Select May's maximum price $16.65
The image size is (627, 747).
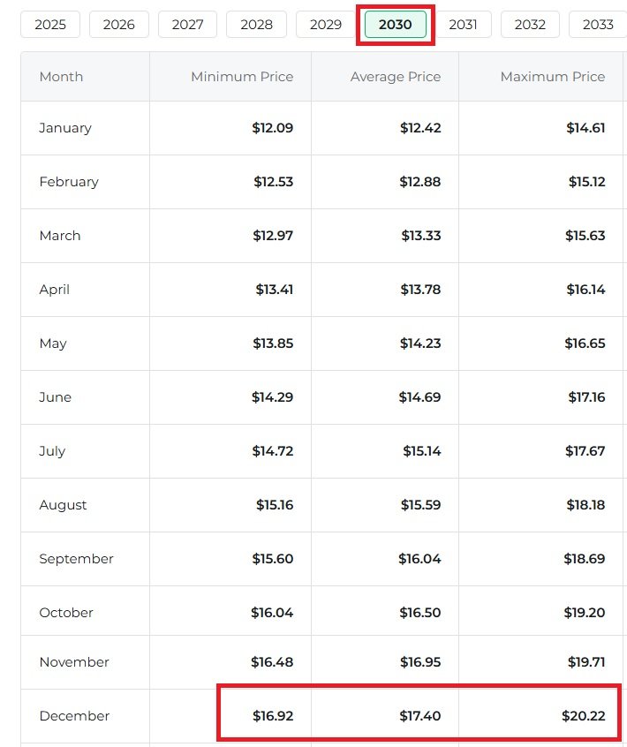pos(585,343)
